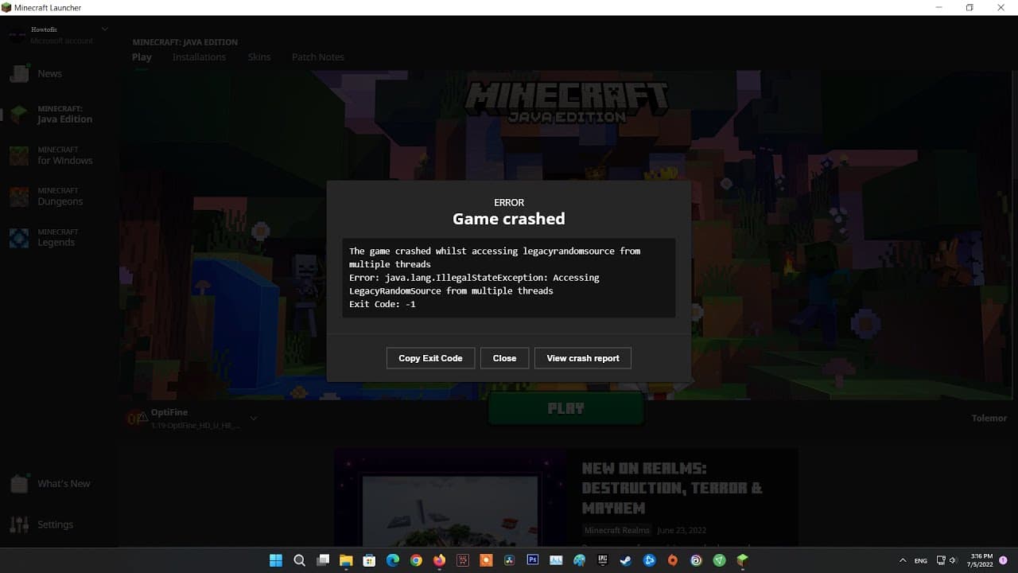Open DaVinci Resolve from the taskbar
Viewport: 1018px width, 573px height.
(x=509, y=560)
